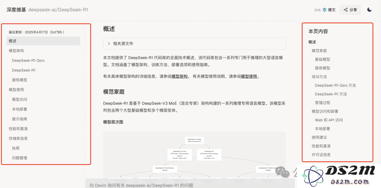Open 模型访问 in the left sidebar
This screenshot has width=381, height=188.
click(19, 99)
